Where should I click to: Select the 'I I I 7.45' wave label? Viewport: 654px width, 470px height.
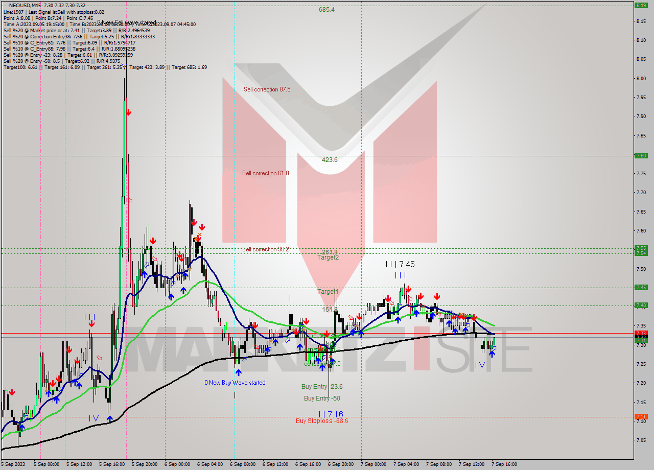point(400,264)
